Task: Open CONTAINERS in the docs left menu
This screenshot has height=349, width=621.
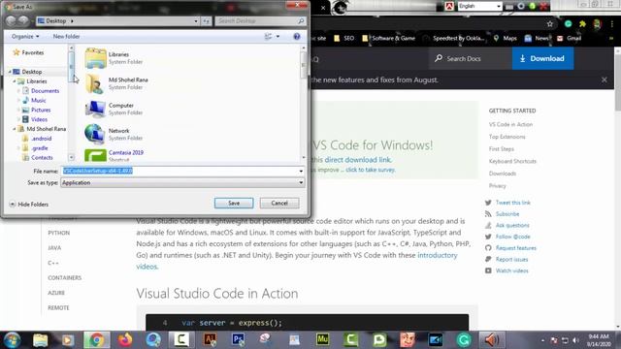Action: click(x=65, y=278)
